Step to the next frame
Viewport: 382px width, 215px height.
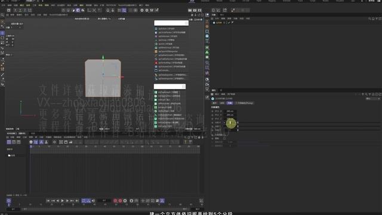(67, 201)
